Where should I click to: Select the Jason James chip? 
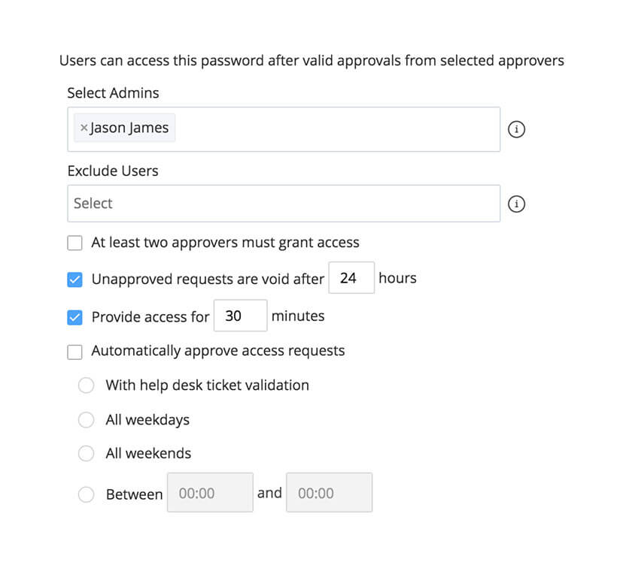coord(128,128)
